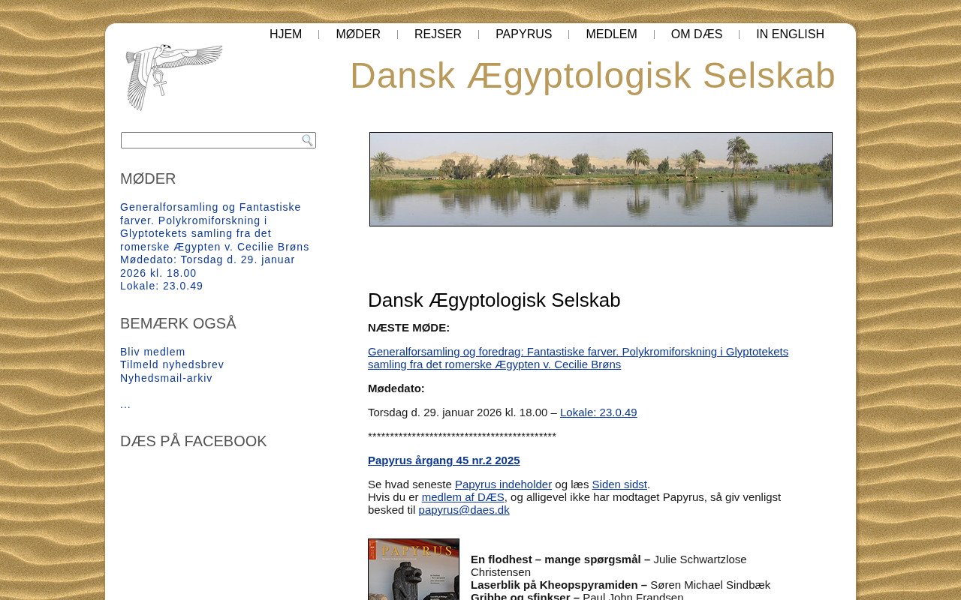Image resolution: width=961 pixels, height=600 pixels.
Task: Select REJSER in the navigation bar
Action: pyautogui.click(x=438, y=34)
